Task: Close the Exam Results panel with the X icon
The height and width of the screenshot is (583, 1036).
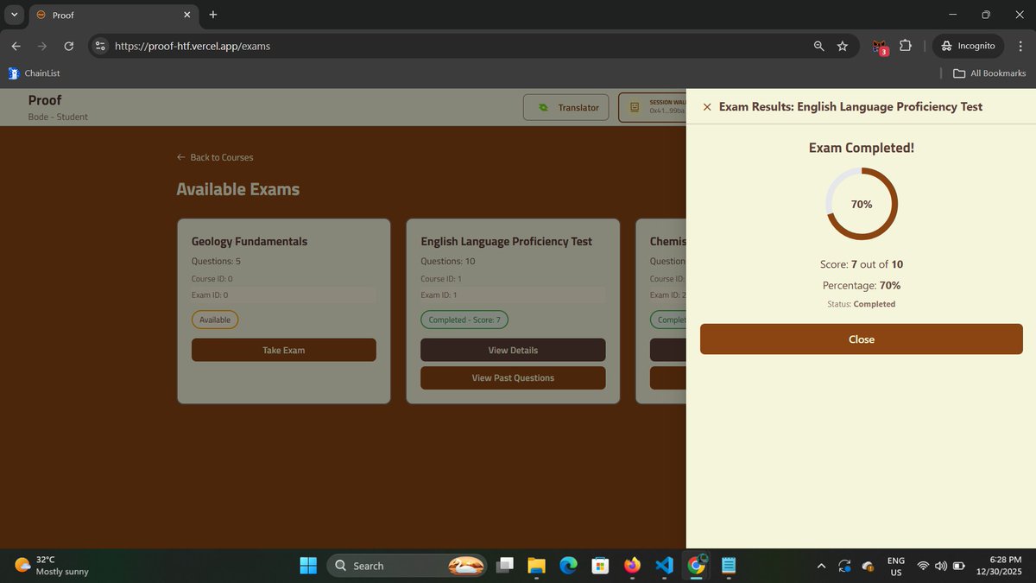Action: [x=707, y=107]
